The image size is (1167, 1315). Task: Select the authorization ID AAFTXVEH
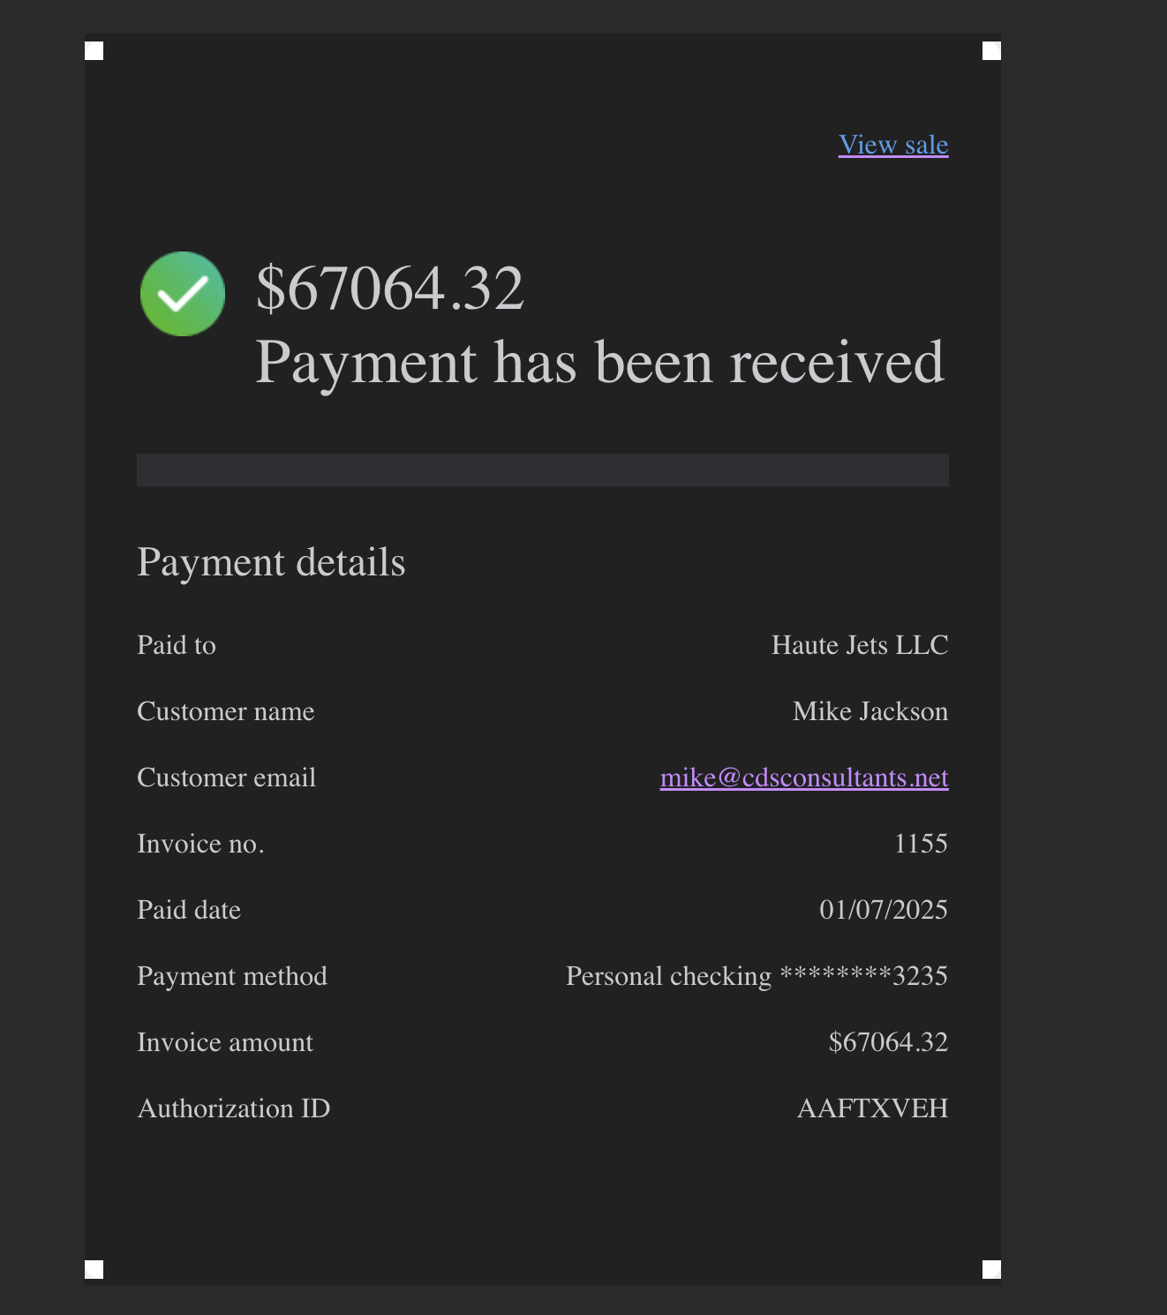tap(873, 1108)
